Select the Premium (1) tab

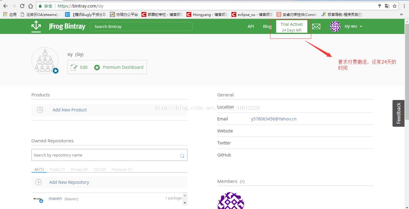click(122, 169)
